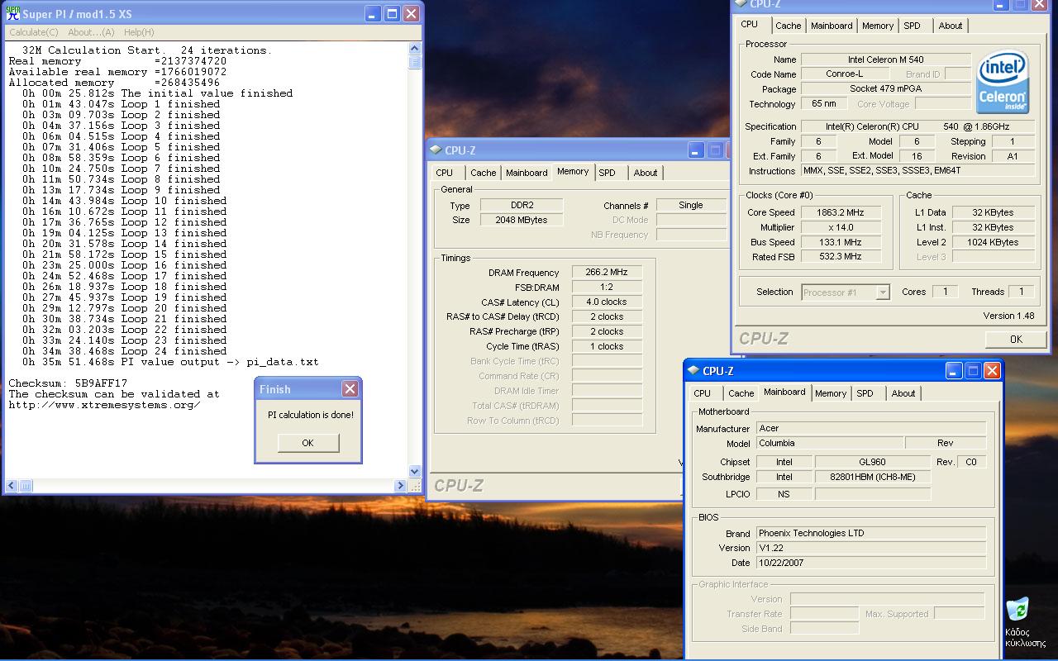Click the DRAM Frequency value 266.2 MHz
The height and width of the screenshot is (661, 1058).
607,272
